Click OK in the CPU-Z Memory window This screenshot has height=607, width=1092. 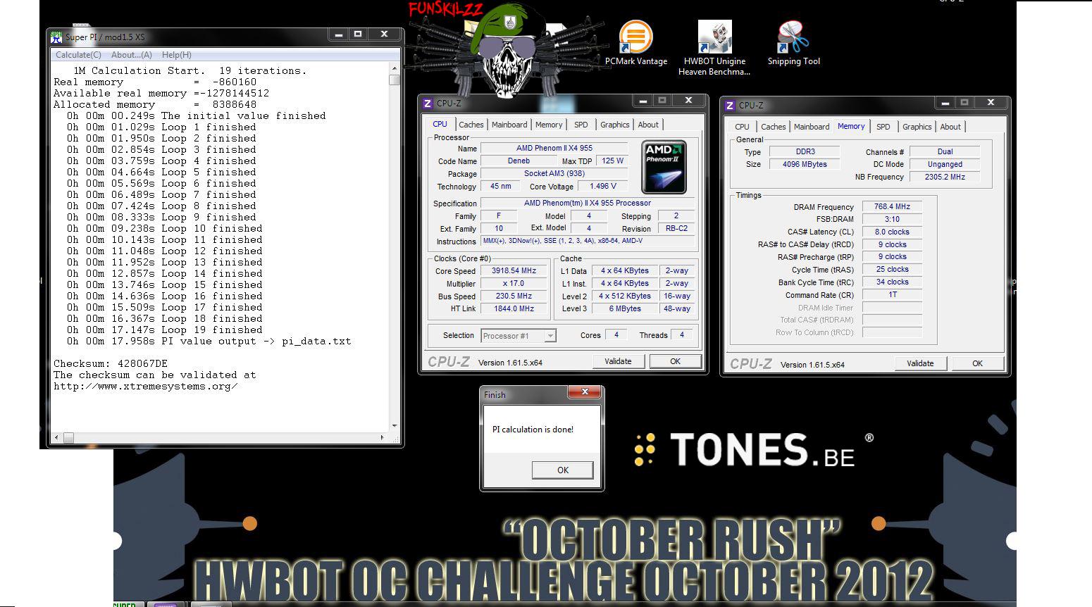click(x=977, y=363)
